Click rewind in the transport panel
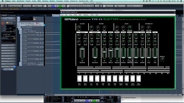 coord(79,100)
